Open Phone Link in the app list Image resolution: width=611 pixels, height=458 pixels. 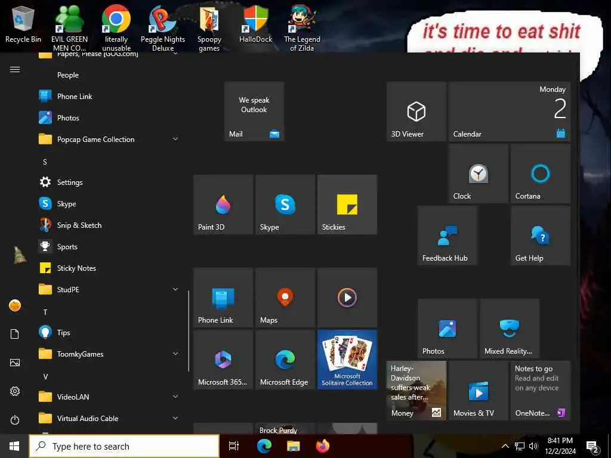click(109, 96)
